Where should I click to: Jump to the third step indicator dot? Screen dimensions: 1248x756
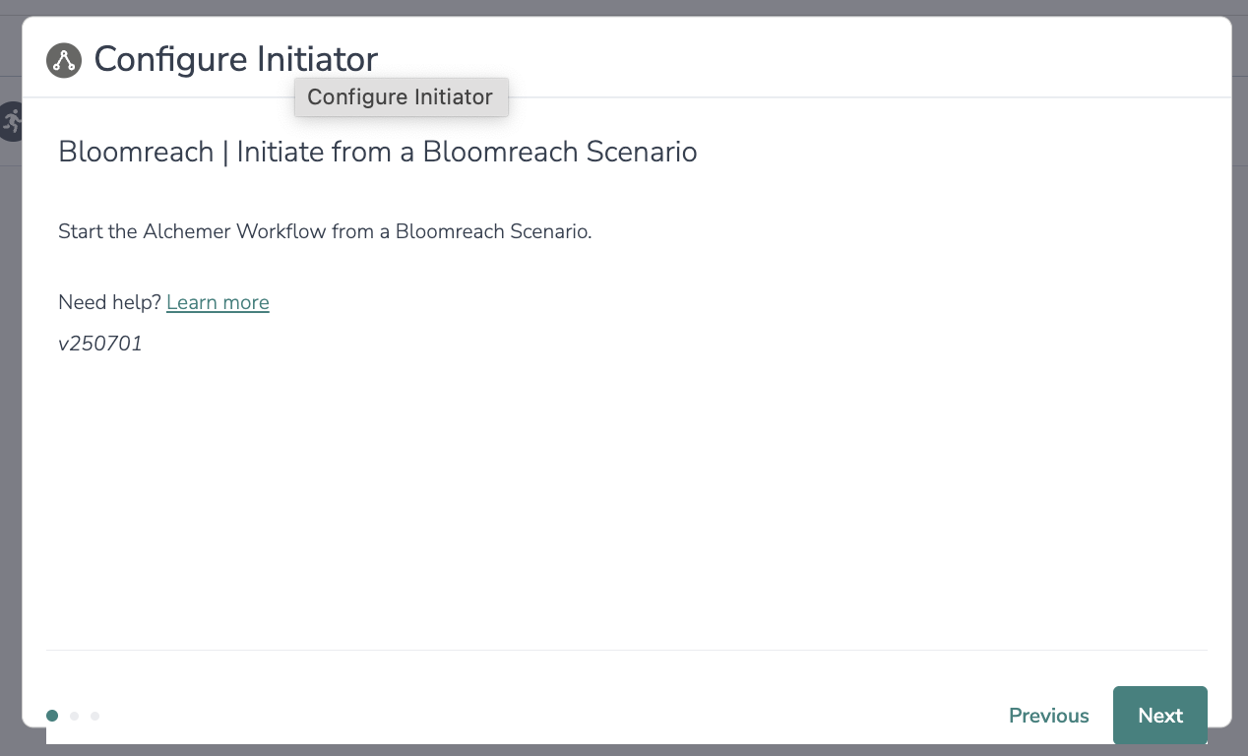click(94, 716)
